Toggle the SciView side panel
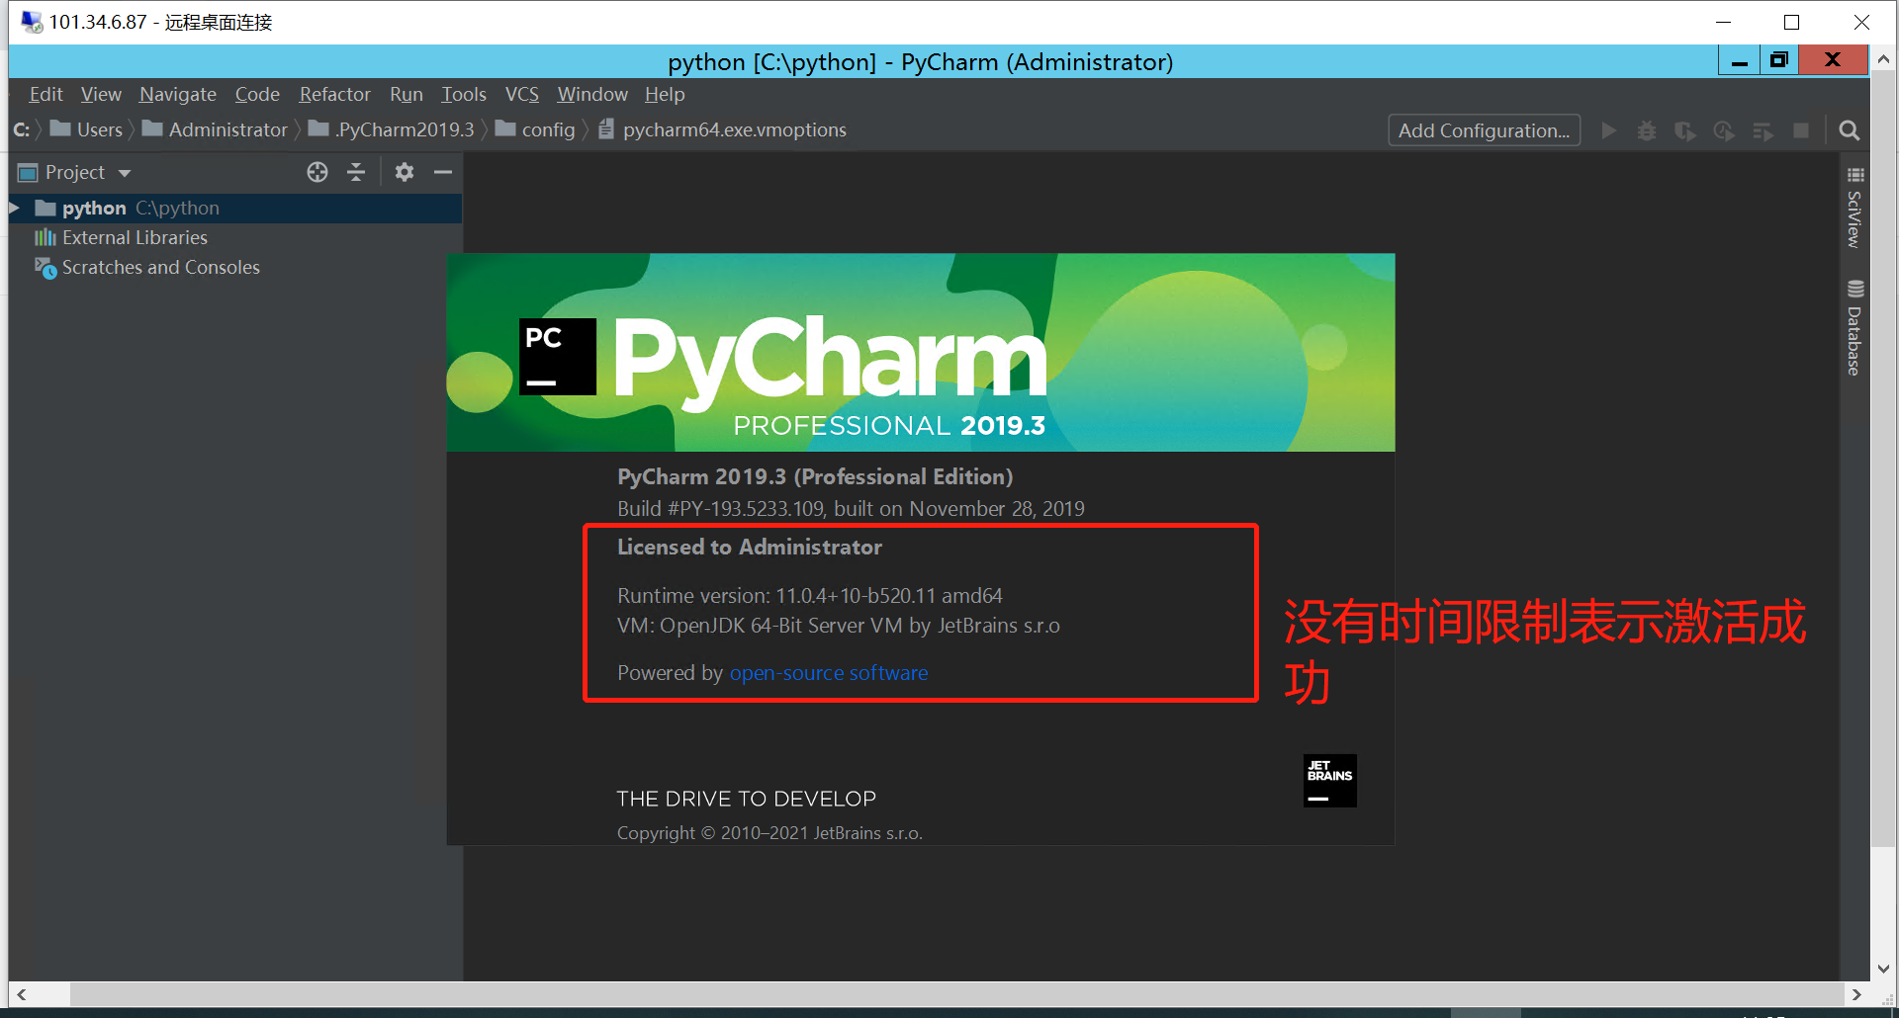Viewport: 1899px width, 1018px height. tap(1854, 209)
